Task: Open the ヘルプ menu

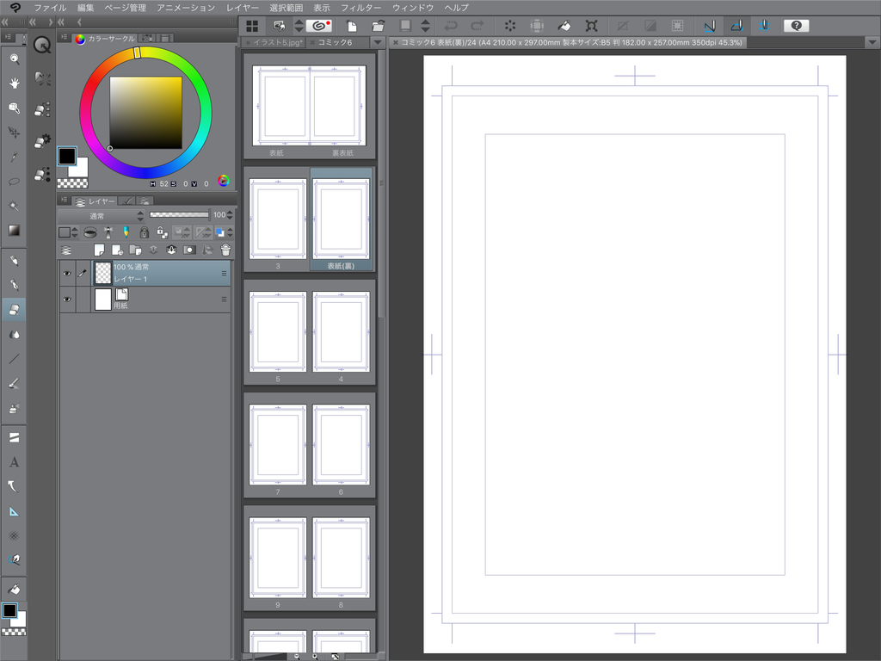Action: coord(456,8)
